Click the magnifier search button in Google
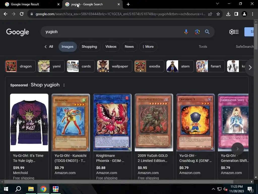Image resolution: width=258 pixels, height=194 pixels. 207,32
